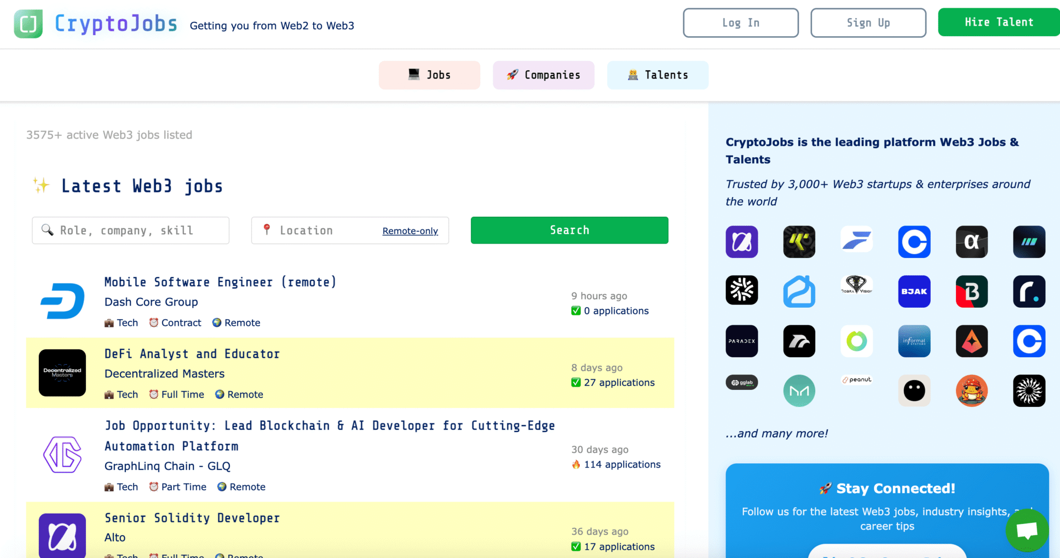Open the Hire Talent button

[998, 22]
